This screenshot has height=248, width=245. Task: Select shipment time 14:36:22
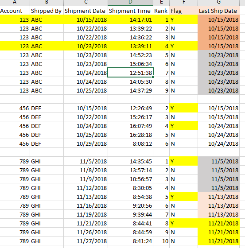[130, 37]
